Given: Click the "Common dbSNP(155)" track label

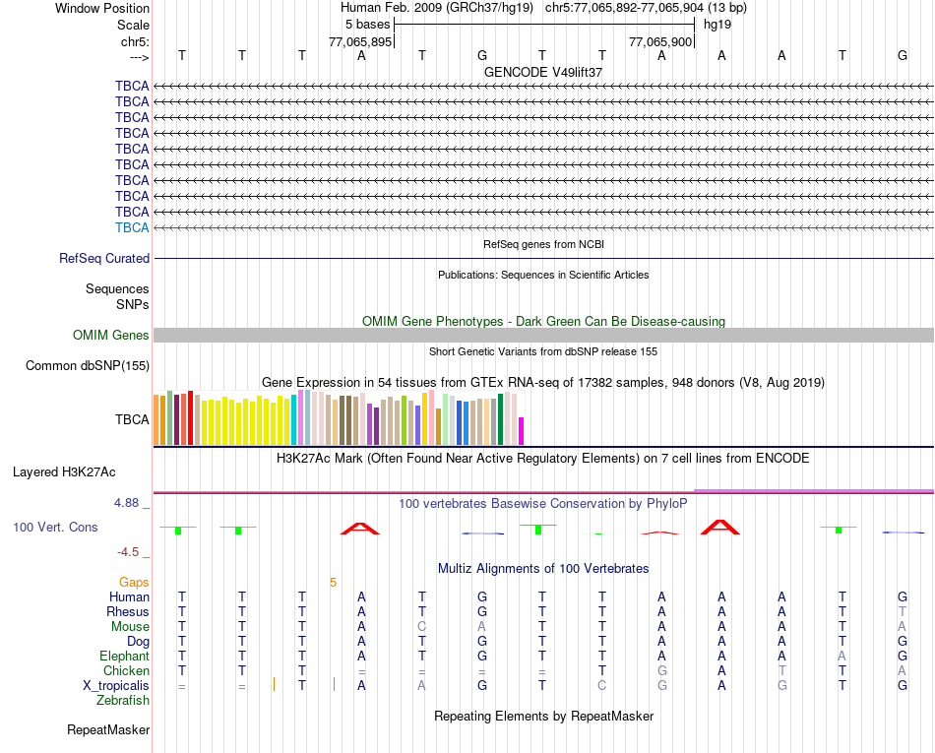Looking at the screenshot, I should (88, 365).
